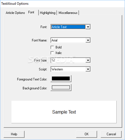
Task: Open the Highlighting tab
Action: 48,13
